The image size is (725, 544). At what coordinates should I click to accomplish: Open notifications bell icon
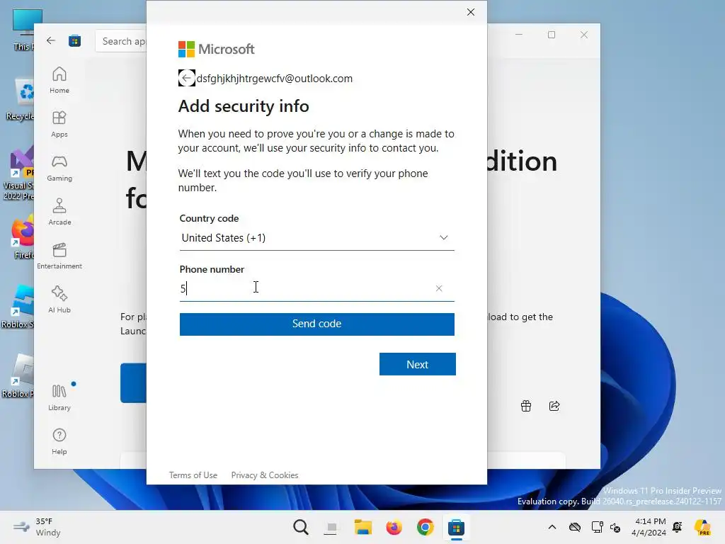click(x=678, y=527)
